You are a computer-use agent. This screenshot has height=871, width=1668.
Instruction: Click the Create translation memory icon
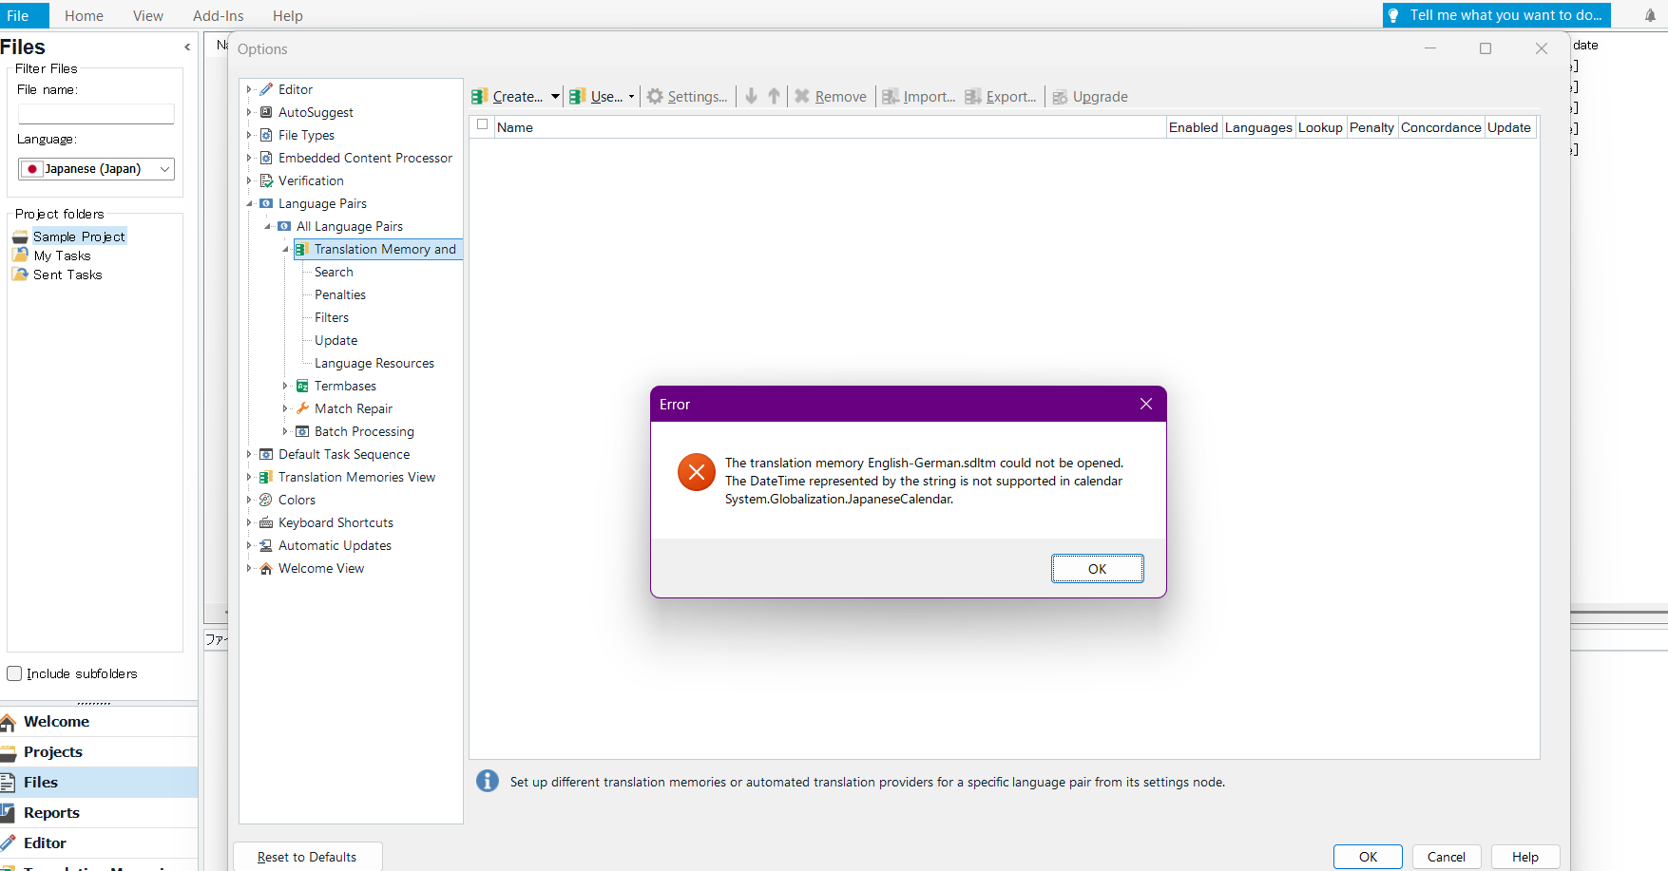coord(479,96)
